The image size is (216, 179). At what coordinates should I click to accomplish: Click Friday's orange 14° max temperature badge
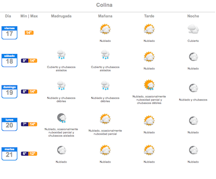pyautogui.click(x=29, y=33)
